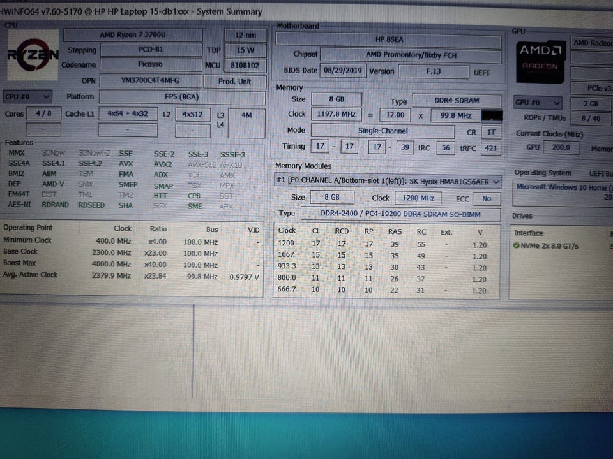Viewport: 613px width, 459px height.
Task: Click the green NVMe drive status icon
Action: pos(516,245)
